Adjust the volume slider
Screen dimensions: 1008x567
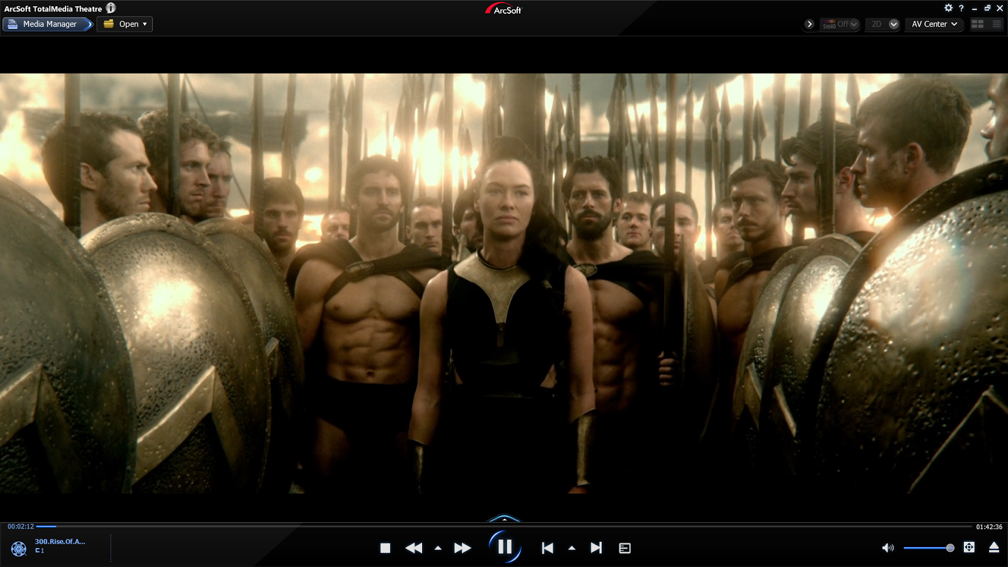(929, 548)
